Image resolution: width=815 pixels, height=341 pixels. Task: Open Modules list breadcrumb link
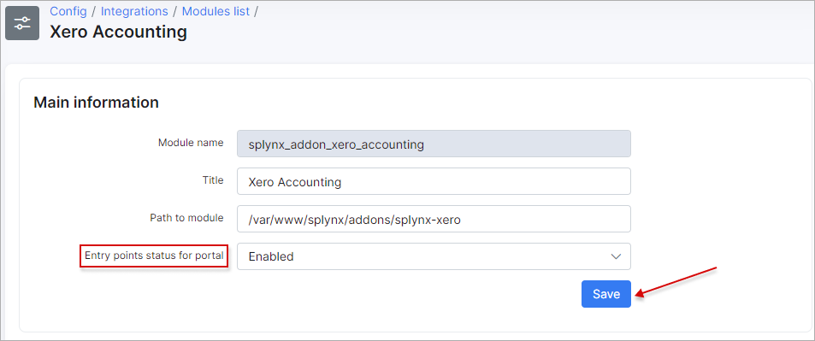[x=216, y=11]
